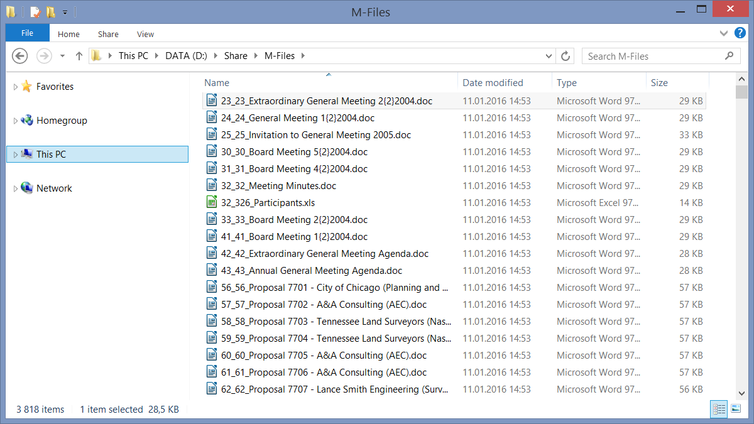The height and width of the screenshot is (424, 754).
Task: Expand the ribbon with the chevron
Action: tap(723, 33)
